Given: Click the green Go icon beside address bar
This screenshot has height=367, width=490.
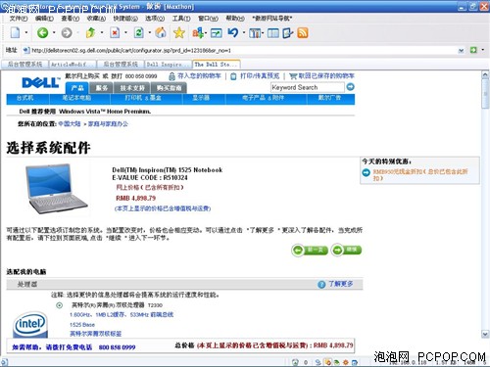Looking at the screenshot, I should click(x=473, y=50).
